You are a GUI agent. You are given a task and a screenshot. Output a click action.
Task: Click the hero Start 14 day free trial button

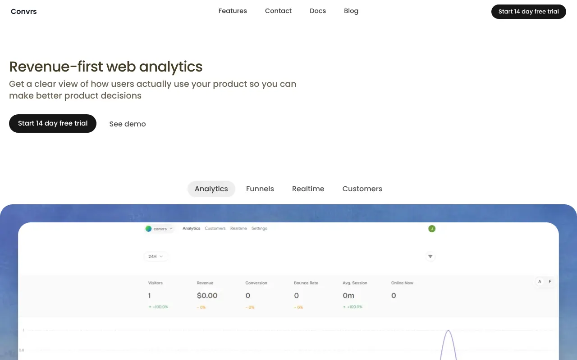[53, 123]
